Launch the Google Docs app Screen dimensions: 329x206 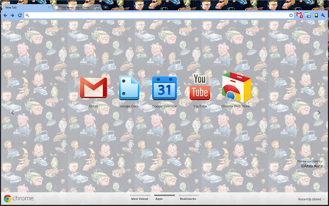coord(129,88)
